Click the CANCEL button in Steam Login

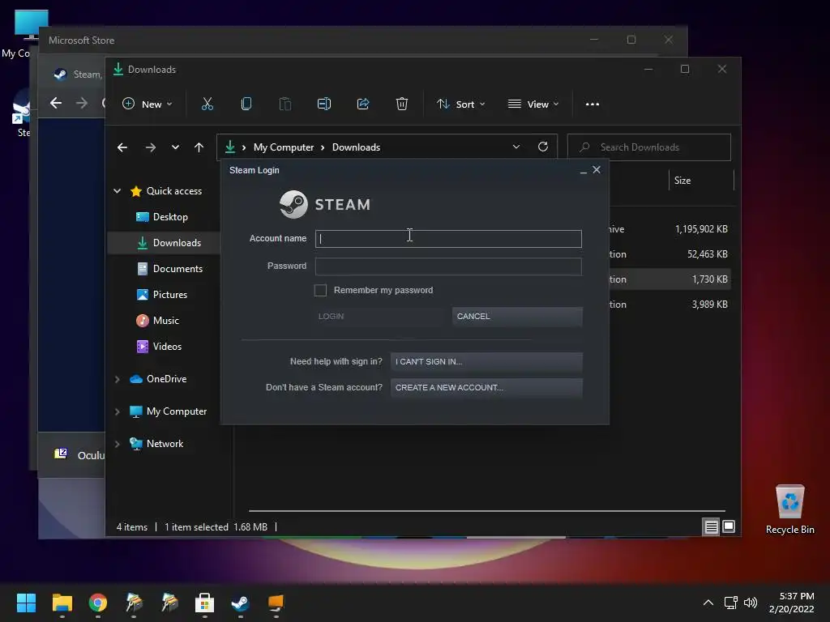click(x=517, y=317)
